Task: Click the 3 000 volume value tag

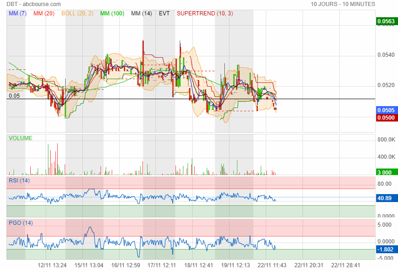Action: tap(386, 173)
